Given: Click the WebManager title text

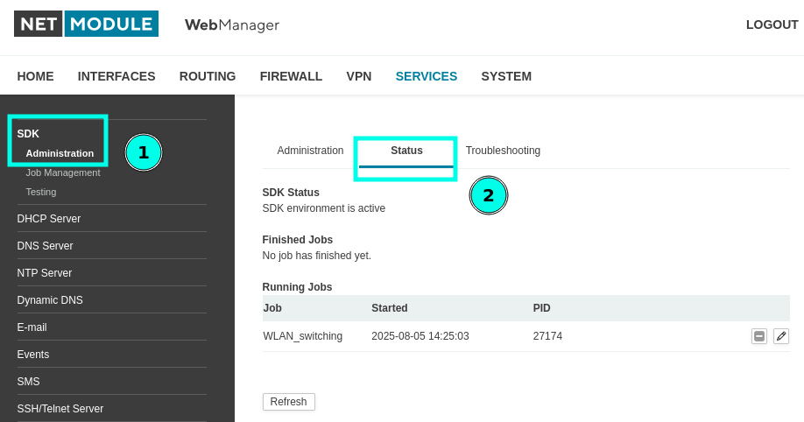Looking at the screenshot, I should tap(232, 25).
